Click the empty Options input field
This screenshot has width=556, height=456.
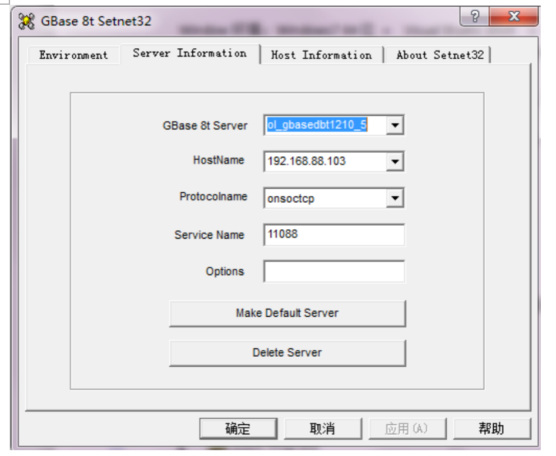pos(334,271)
